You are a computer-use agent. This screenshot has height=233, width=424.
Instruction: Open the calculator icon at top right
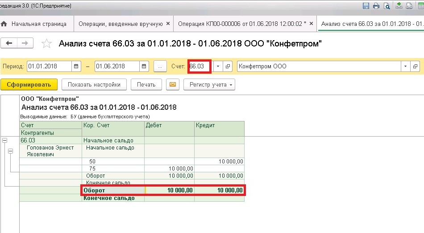click(421, 6)
